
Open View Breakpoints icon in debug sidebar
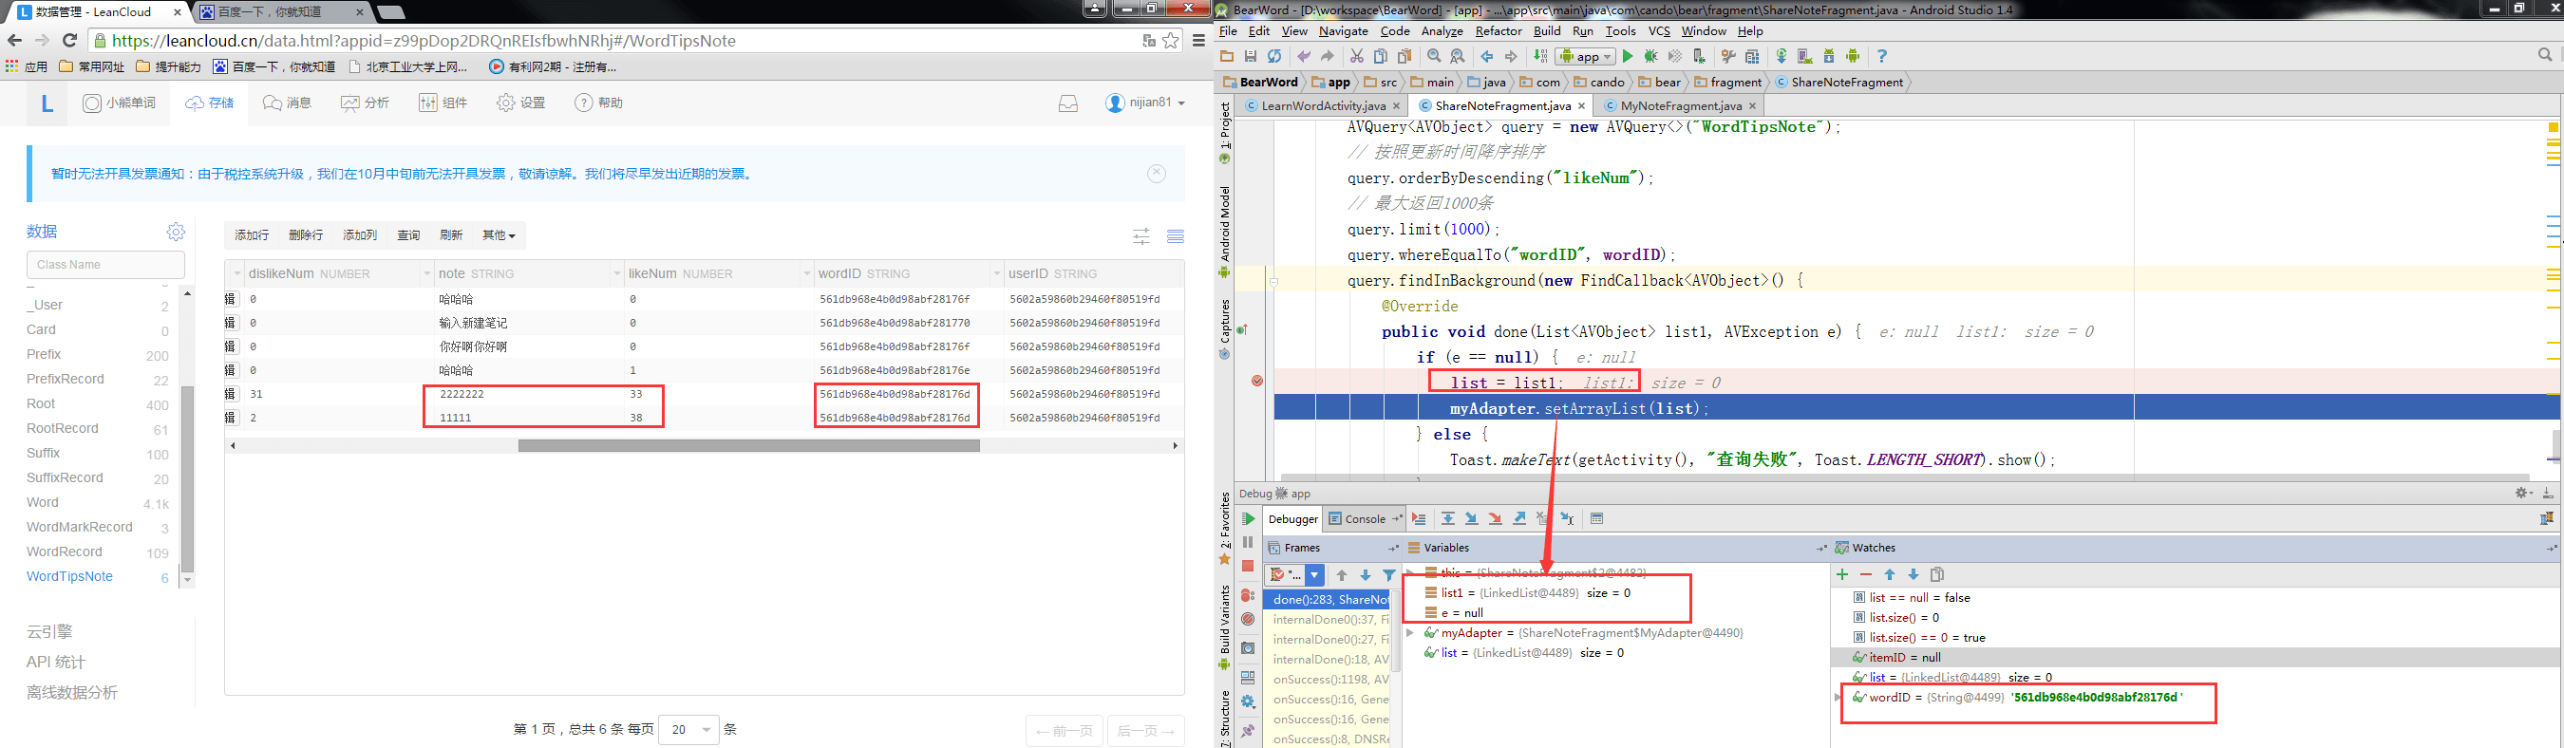[x=1248, y=595]
